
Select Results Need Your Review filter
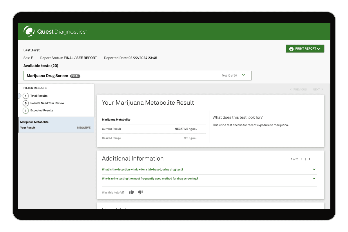(47, 103)
